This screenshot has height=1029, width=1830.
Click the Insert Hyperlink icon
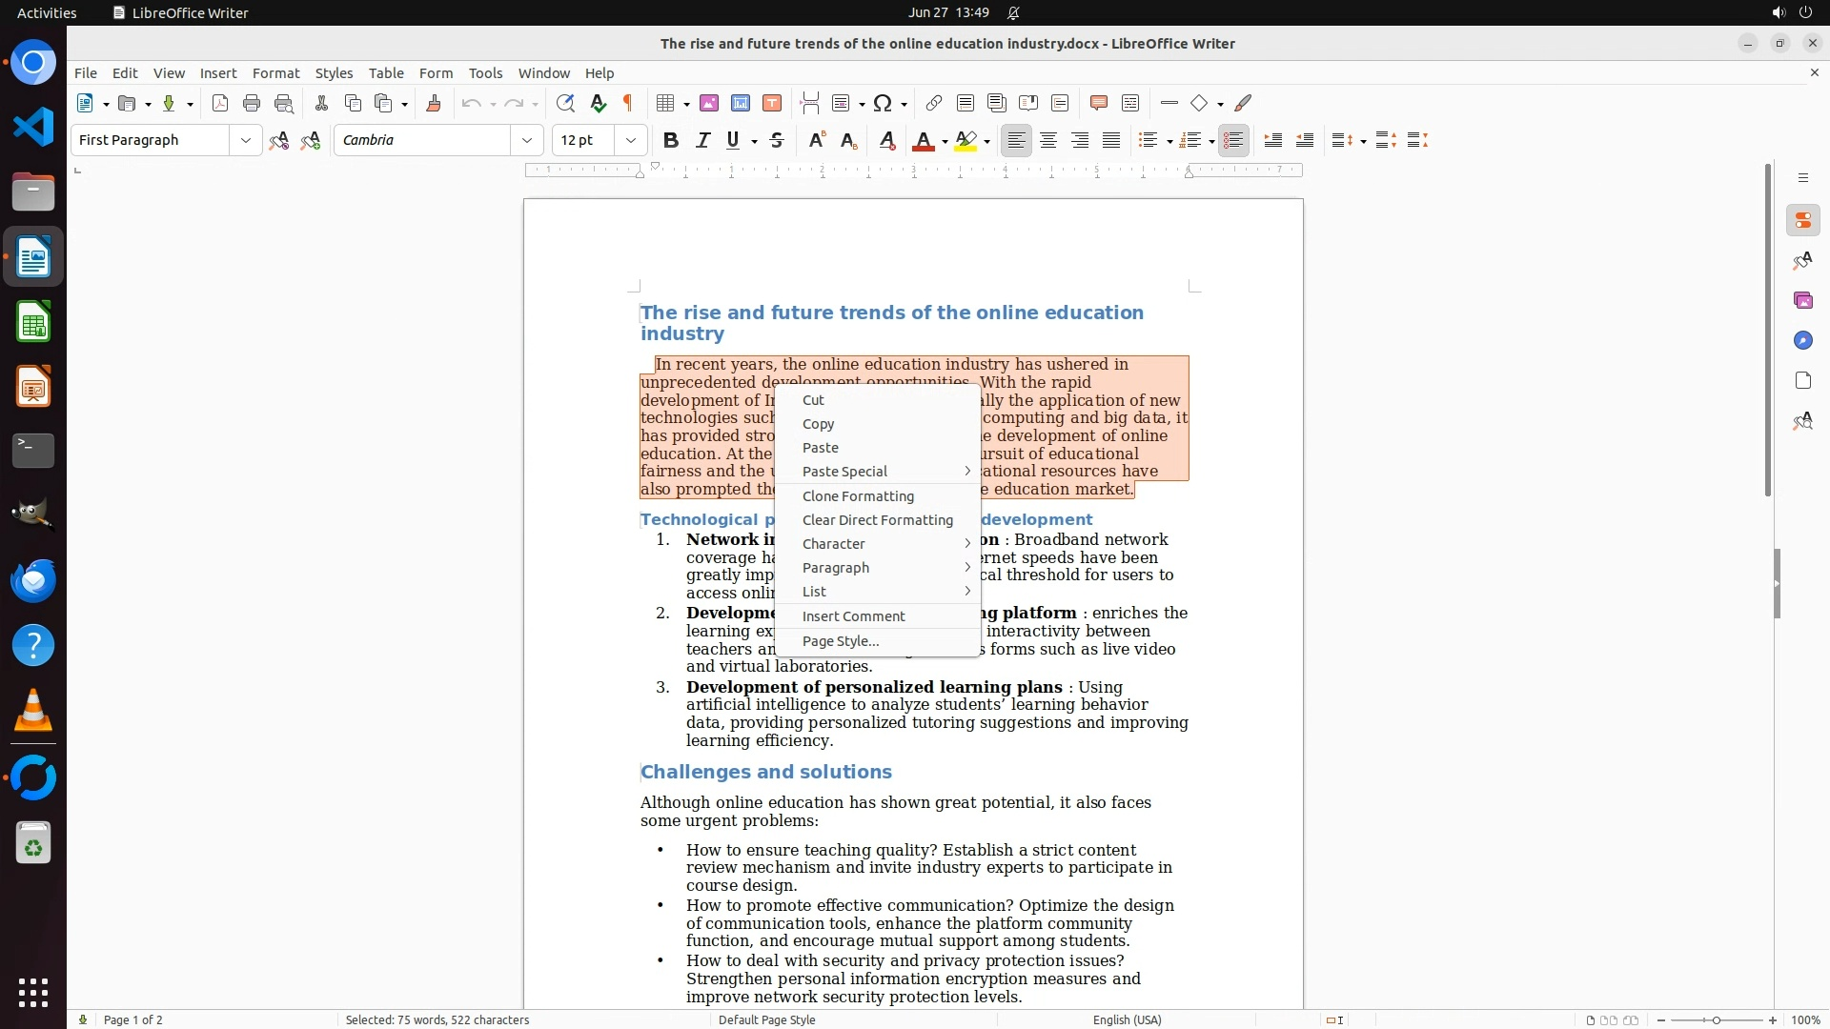click(934, 104)
